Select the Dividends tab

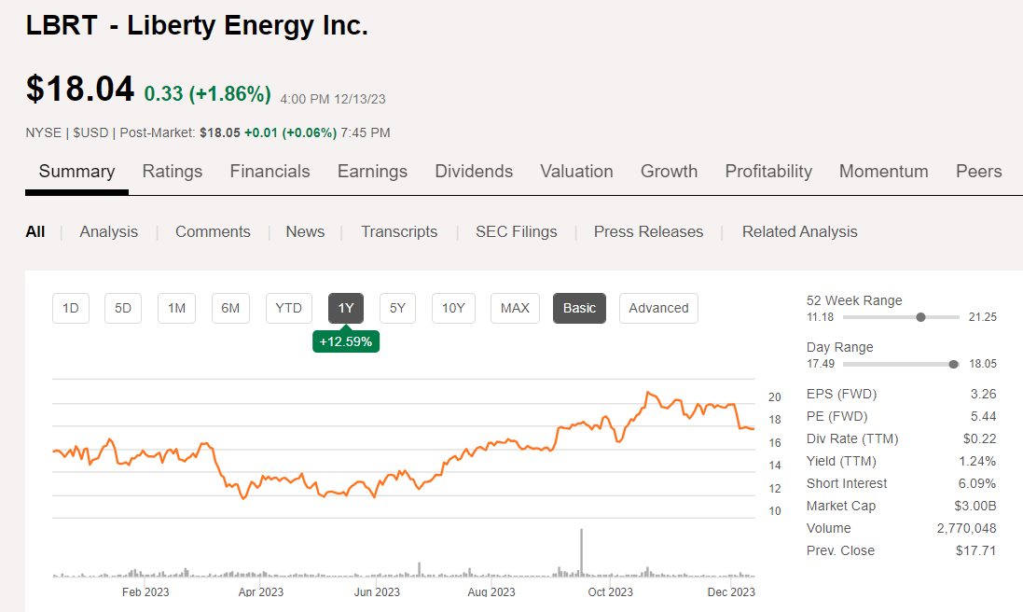point(474,172)
